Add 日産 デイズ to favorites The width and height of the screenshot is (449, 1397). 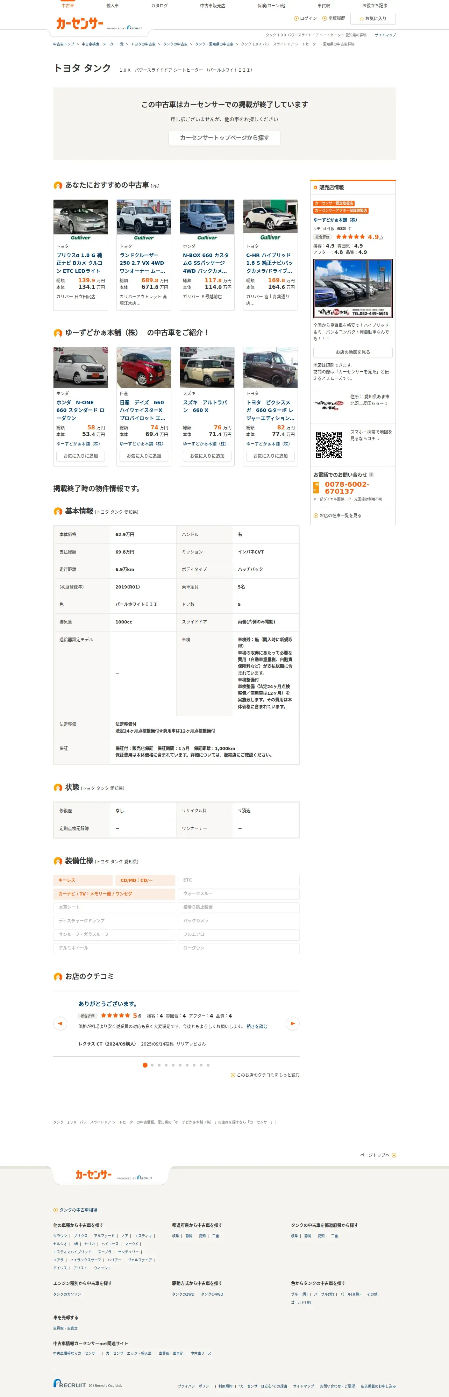point(144,456)
